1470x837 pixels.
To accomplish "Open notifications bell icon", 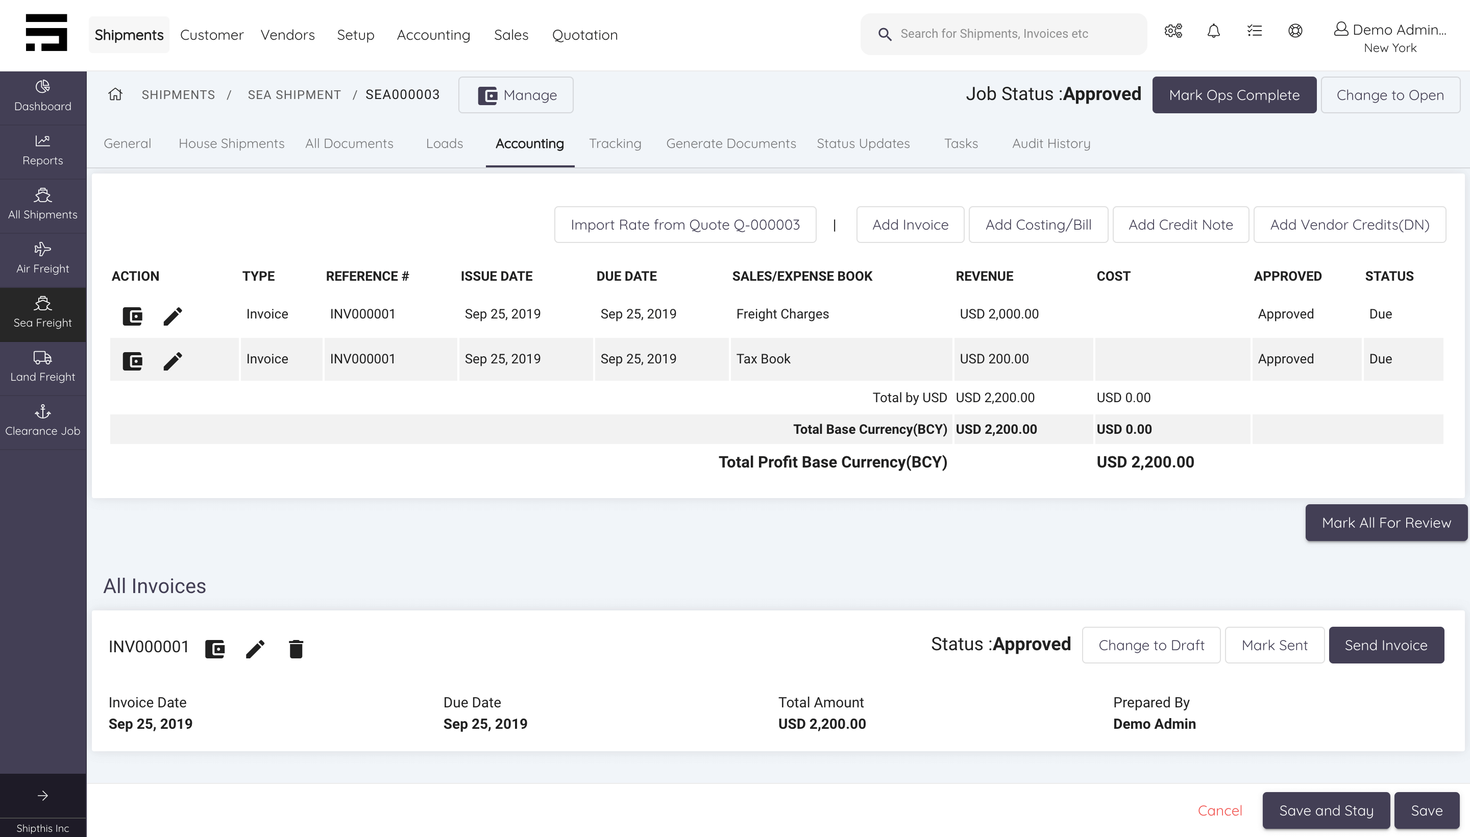I will coord(1214,31).
